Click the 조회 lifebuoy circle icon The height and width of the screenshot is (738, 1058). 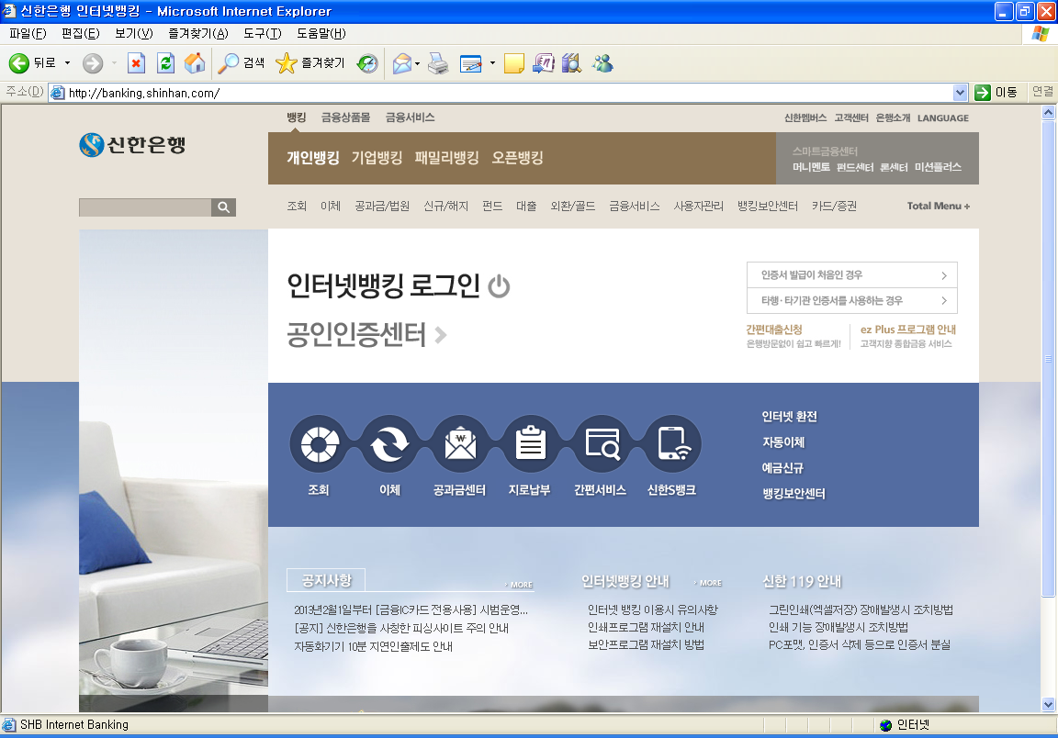(319, 444)
